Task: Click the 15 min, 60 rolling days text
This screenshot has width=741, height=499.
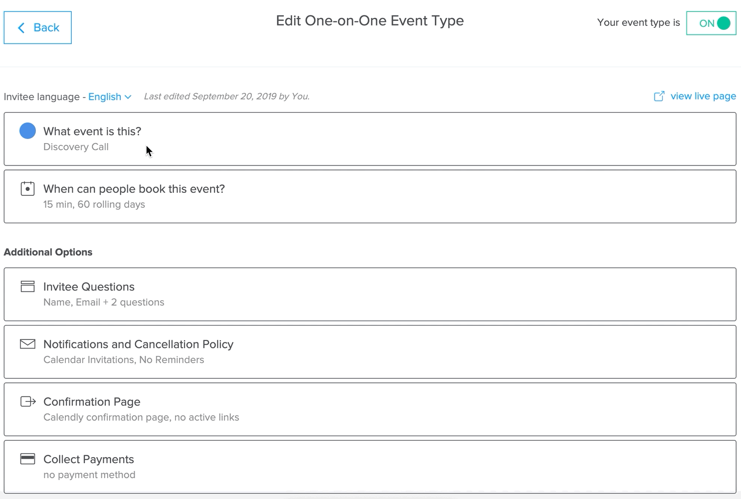Action: point(94,204)
